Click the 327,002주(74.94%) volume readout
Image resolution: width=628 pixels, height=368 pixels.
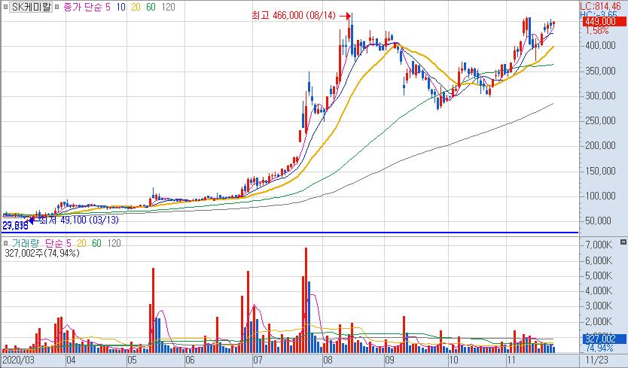42,253
